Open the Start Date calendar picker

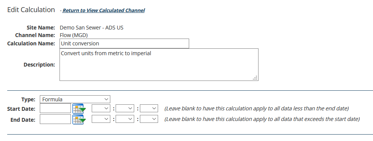pyautogui.click(x=79, y=109)
